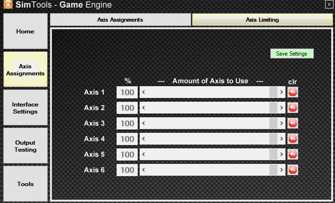Image resolution: width=335 pixels, height=203 pixels.
Task: Reset Axis 5 with its red clr icon
Action: [293, 154]
